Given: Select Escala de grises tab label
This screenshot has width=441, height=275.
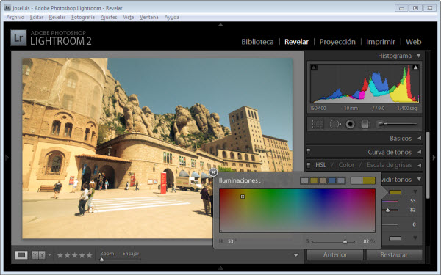Looking at the screenshot, I should coord(389,165).
